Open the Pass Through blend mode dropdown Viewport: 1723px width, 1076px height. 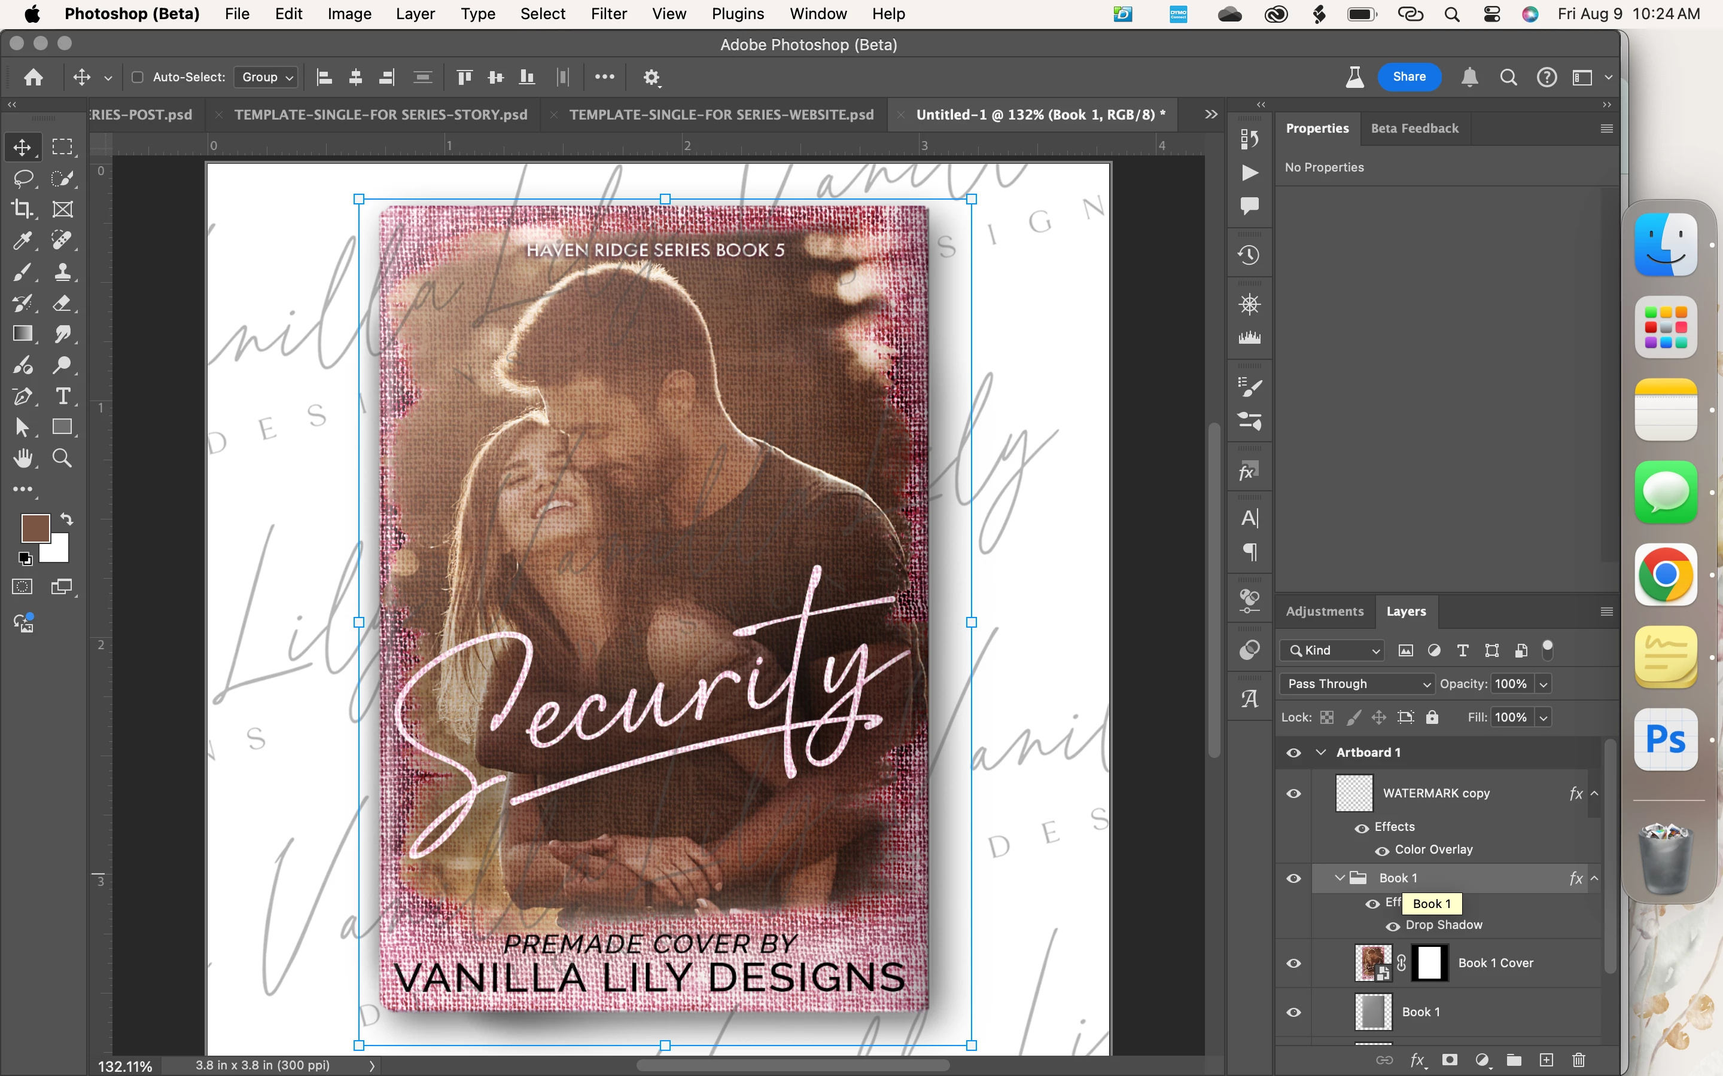point(1357,684)
